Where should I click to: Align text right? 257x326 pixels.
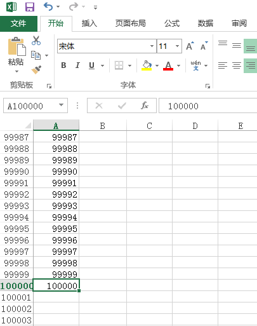coord(251,65)
